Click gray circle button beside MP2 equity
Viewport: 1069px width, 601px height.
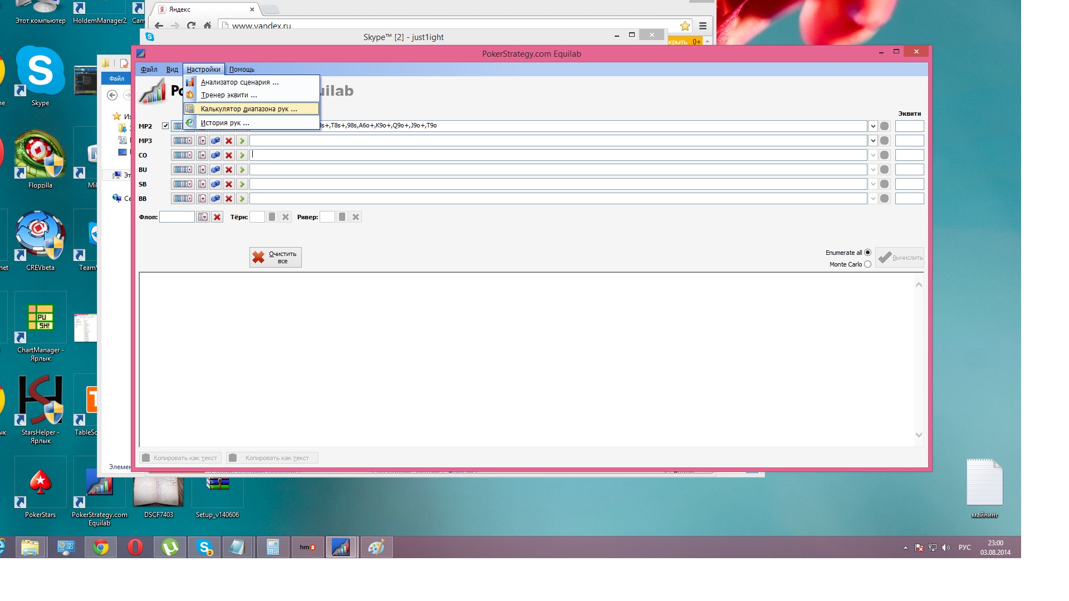pyautogui.click(x=884, y=126)
